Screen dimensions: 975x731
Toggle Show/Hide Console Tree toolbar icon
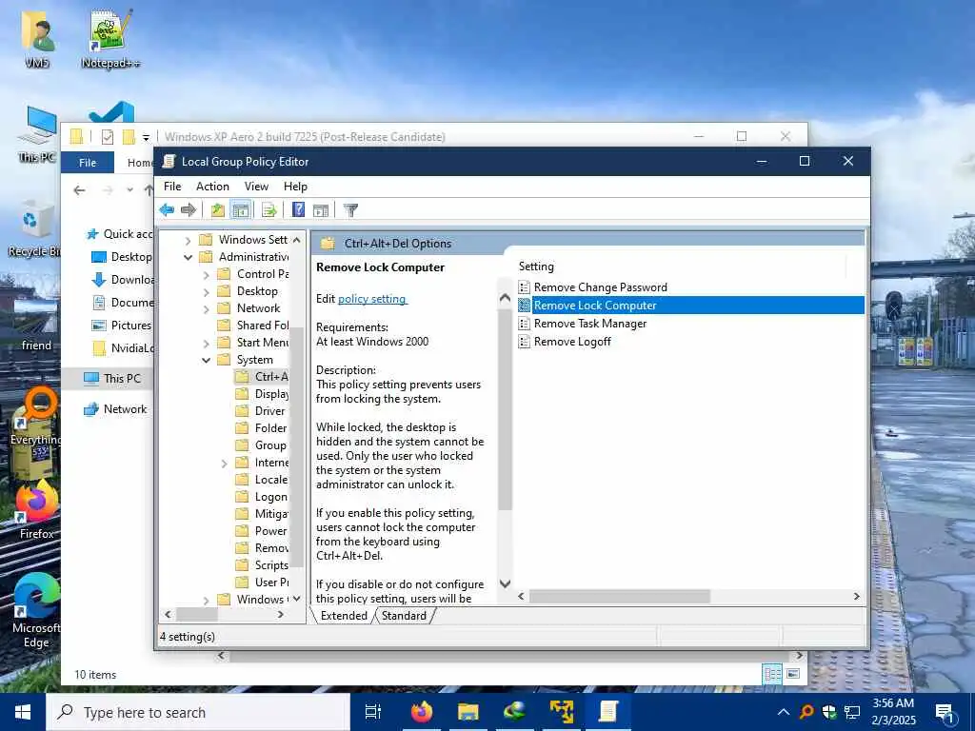(x=241, y=210)
